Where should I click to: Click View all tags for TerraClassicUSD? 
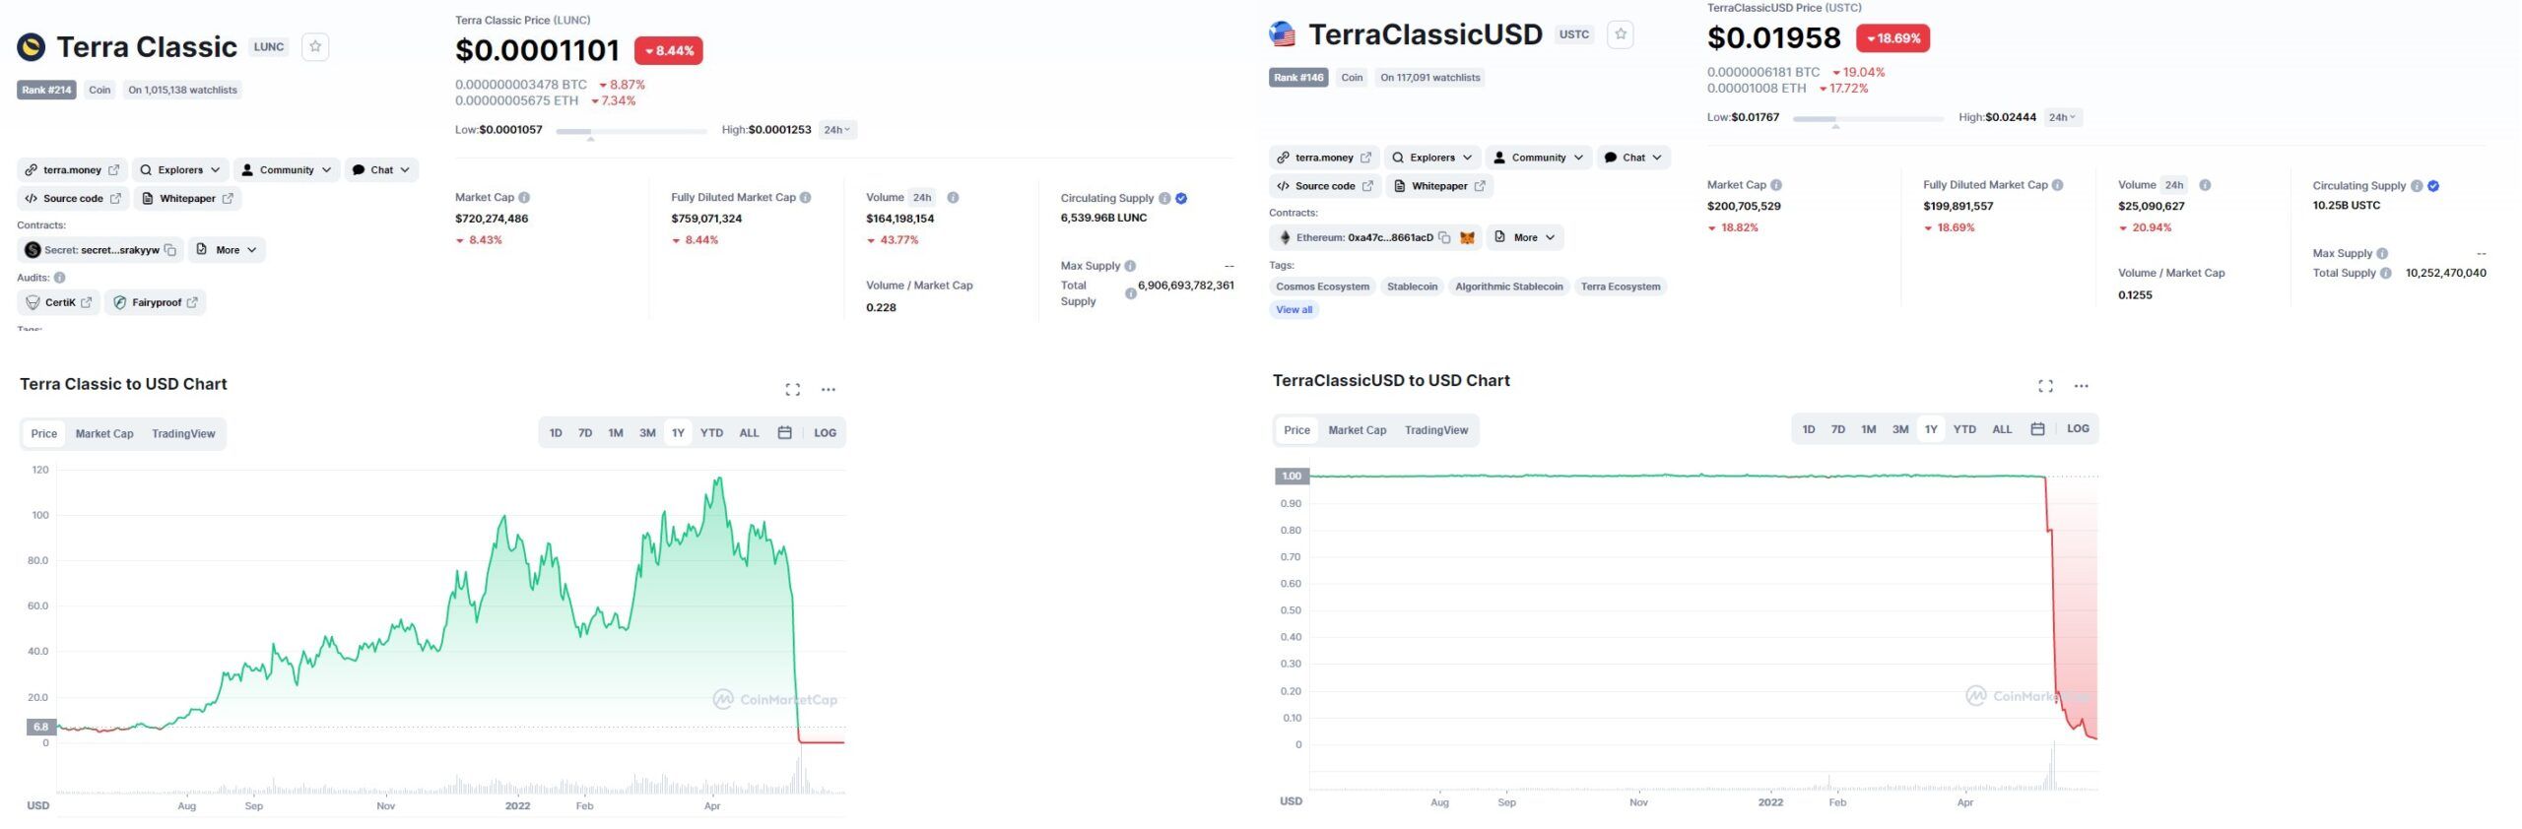(1294, 310)
